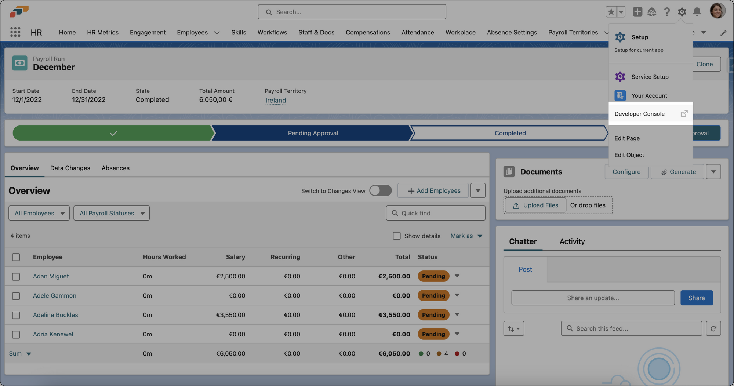Click the pencil edit navigation icon
734x386 pixels.
coord(723,33)
